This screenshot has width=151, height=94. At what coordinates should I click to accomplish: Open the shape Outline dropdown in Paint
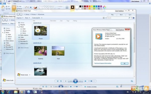tap(60, 6)
